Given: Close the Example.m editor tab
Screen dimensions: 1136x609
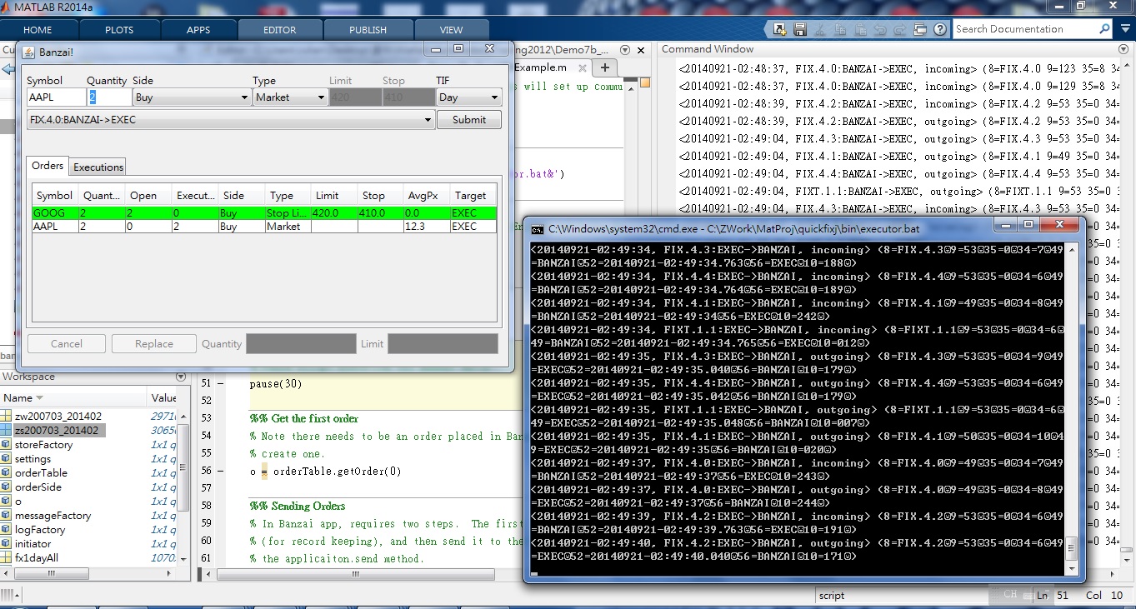Looking at the screenshot, I should pyautogui.click(x=583, y=67).
